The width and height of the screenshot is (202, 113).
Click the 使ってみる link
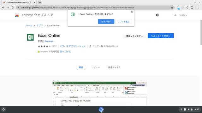tap(66, 51)
